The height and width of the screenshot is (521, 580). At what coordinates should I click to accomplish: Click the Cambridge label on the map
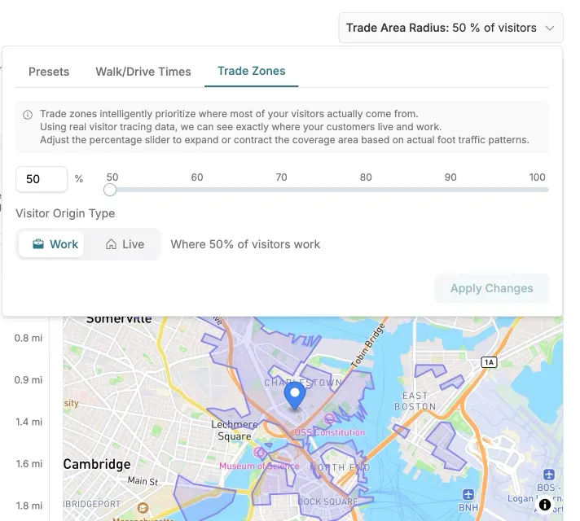[x=97, y=465]
